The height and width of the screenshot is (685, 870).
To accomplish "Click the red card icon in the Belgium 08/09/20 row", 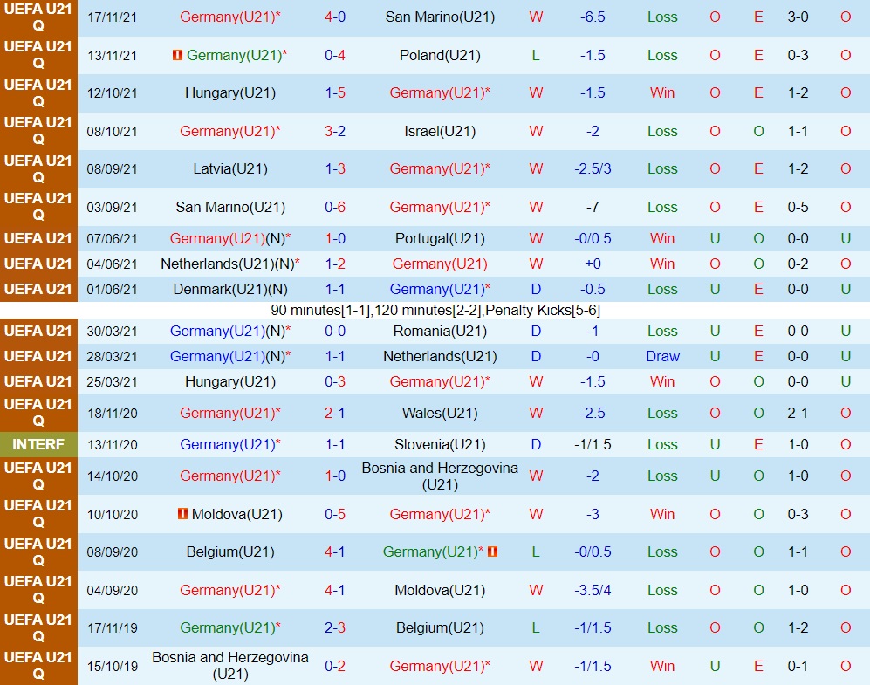I will coord(493,551).
